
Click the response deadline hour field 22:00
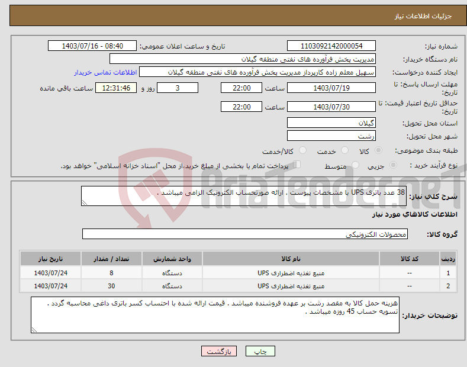241,88
